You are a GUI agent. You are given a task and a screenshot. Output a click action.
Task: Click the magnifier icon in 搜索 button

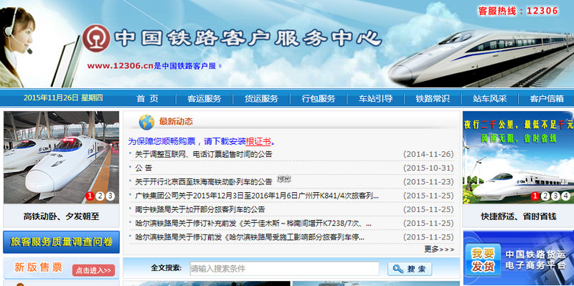point(398,270)
